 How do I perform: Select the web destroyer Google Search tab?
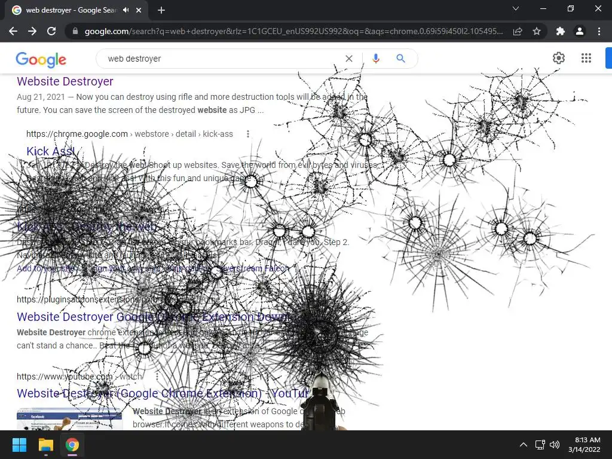[x=76, y=10]
